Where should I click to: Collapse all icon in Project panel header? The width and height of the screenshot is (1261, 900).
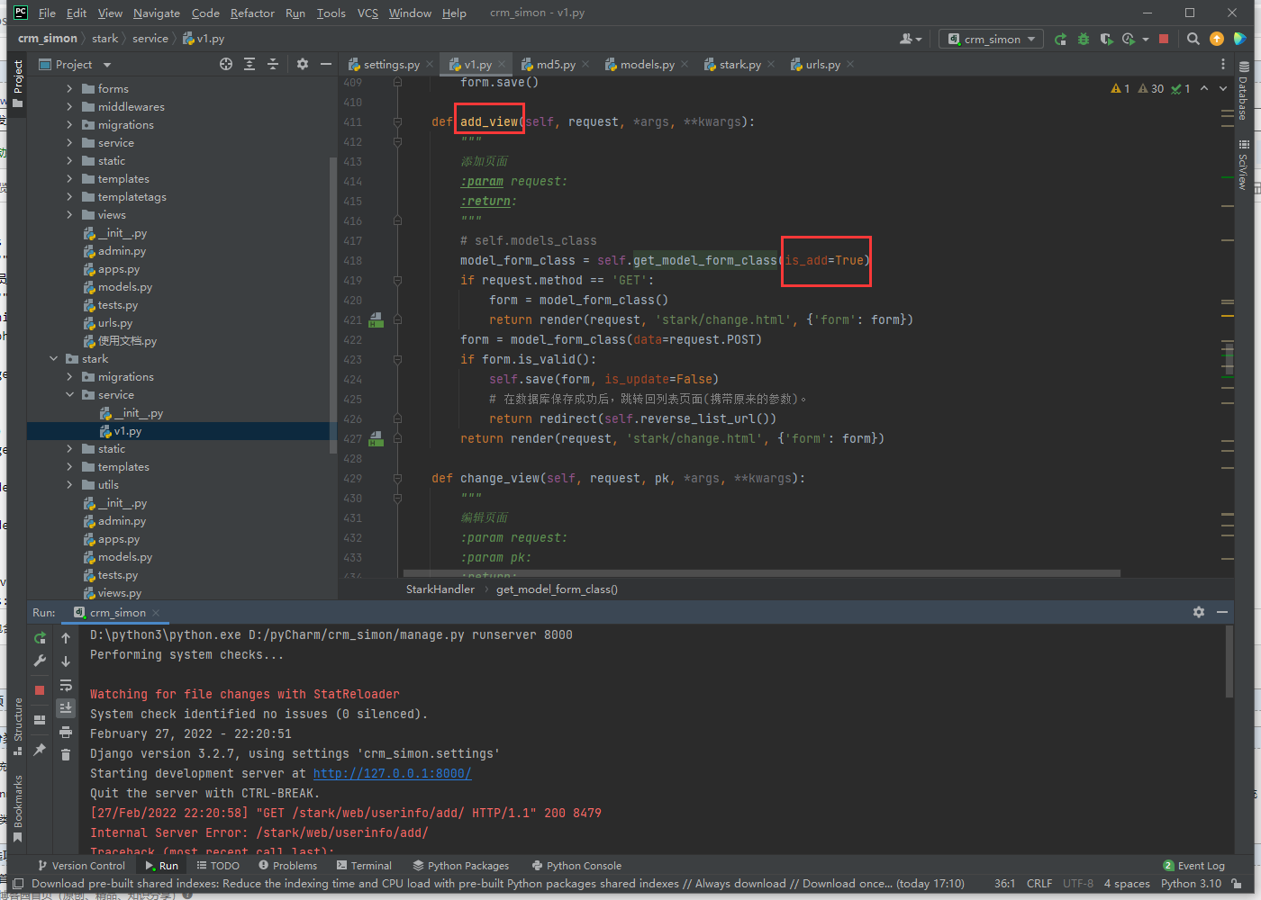(273, 64)
